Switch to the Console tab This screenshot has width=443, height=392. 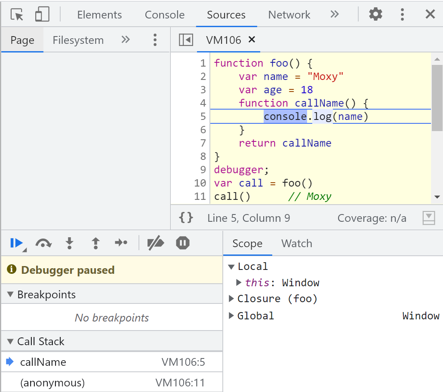(x=164, y=15)
